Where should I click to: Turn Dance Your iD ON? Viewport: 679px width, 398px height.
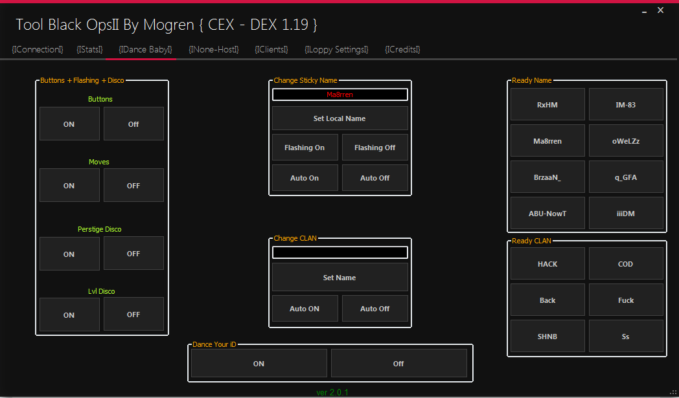[x=259, y=364]
